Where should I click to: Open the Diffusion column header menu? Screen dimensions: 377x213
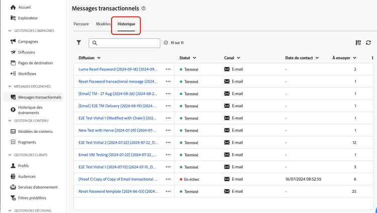89,58
